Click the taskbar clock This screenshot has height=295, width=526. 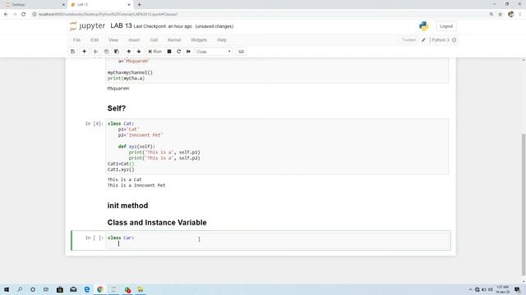pos(502,289)
